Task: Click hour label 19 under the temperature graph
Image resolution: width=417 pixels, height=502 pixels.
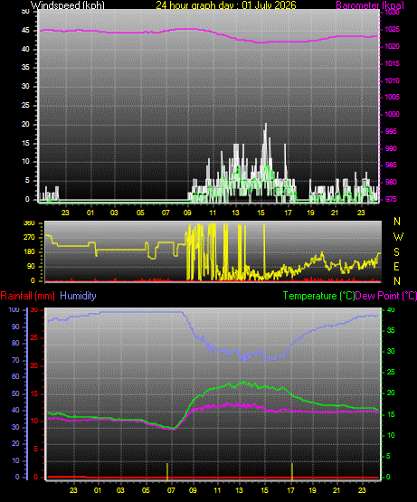Action: click(312, 490)
